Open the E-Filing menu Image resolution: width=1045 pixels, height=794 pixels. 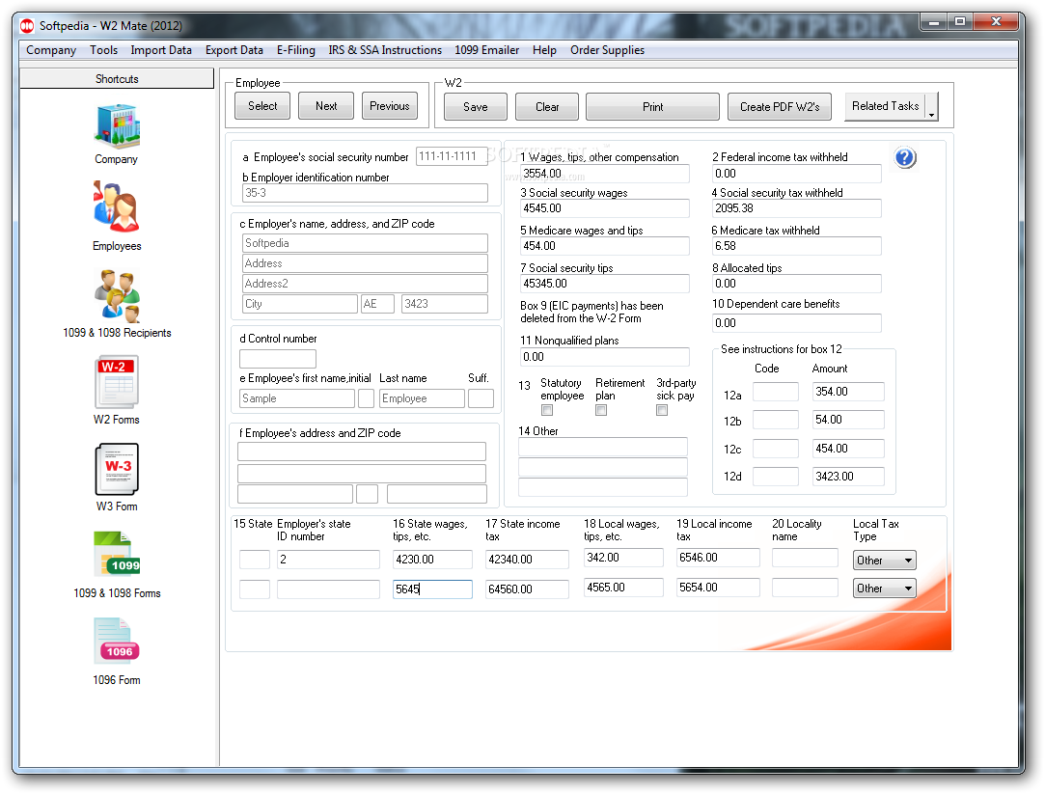[296, 50]
